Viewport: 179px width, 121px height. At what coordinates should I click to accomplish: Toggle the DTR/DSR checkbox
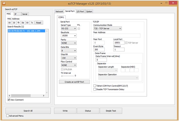[x=62, y=69]
